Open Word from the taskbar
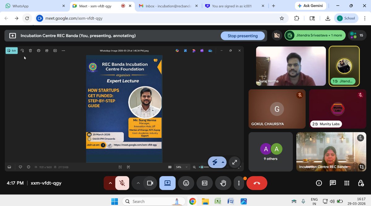371x206 pixels. tap(231, 201)
